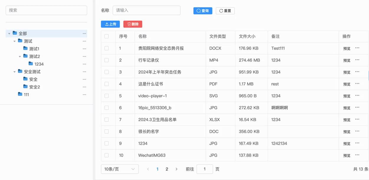The height and width of the screenshot is (180, 369).
Task: Click the 名称 input field labeled 请输入
Action: coord(147,10)
